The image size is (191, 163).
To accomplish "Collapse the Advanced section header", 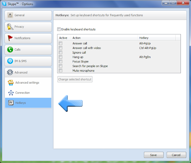I will pos(28,73).
